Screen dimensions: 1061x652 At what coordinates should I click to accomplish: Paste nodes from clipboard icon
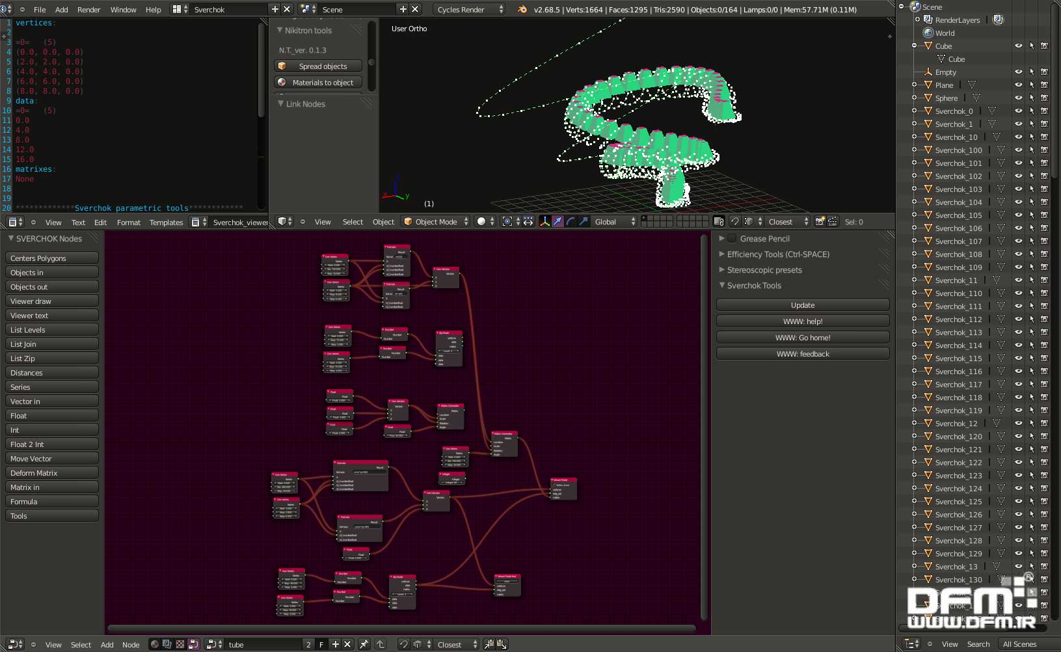point(502,644)
